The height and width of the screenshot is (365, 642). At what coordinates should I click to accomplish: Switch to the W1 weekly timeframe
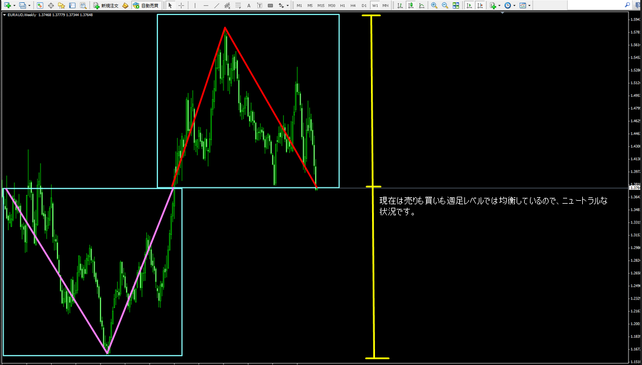[375, 5]
